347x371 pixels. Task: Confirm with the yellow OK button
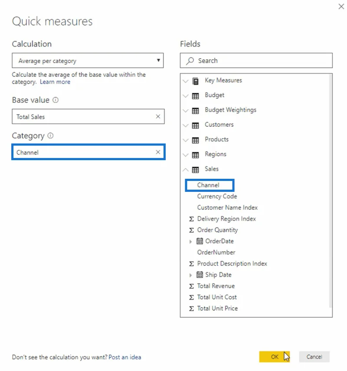pos(275,357)
